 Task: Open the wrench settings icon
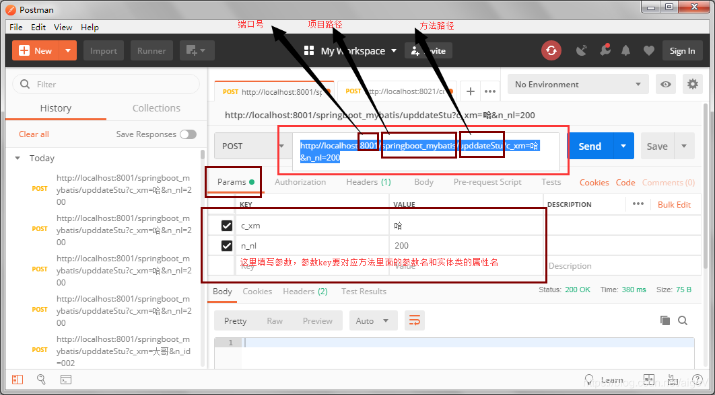click(x=605, y=50)
